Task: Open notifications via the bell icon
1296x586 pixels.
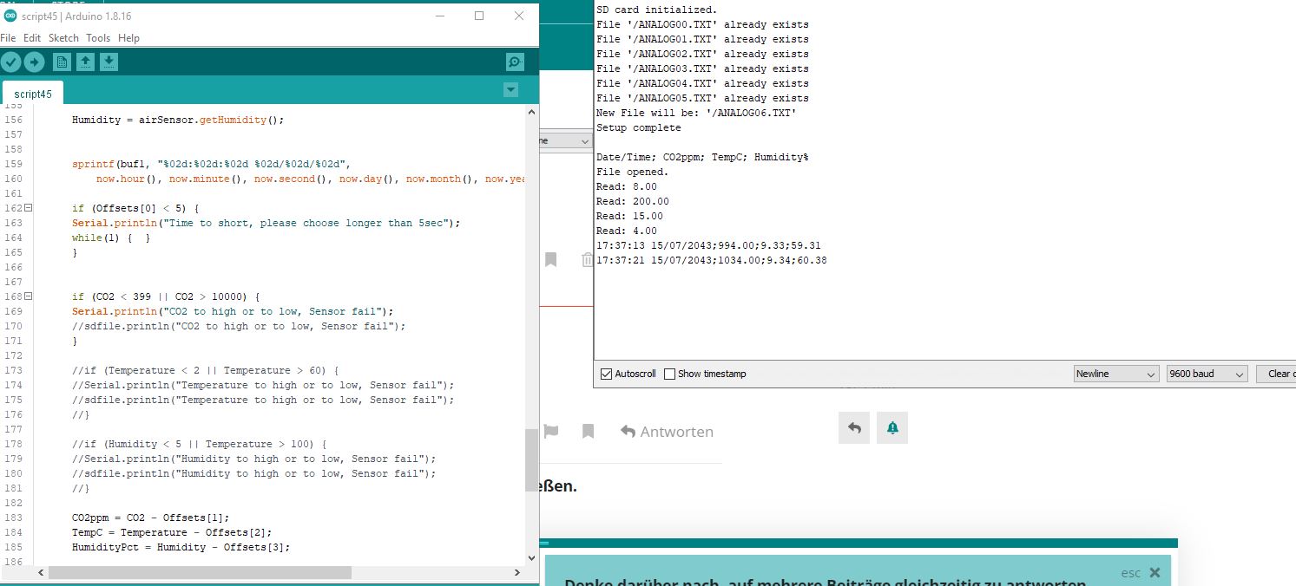Action: pos(891,427)
